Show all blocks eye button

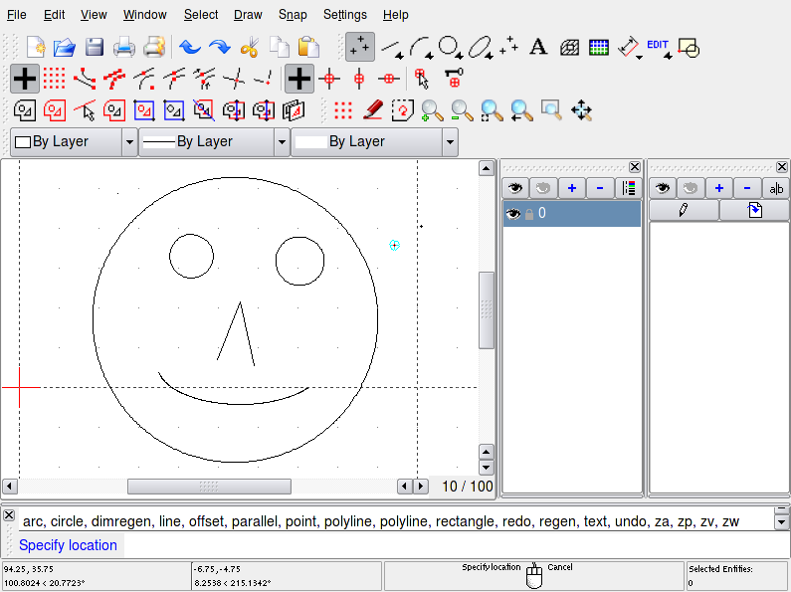[663, 188]
